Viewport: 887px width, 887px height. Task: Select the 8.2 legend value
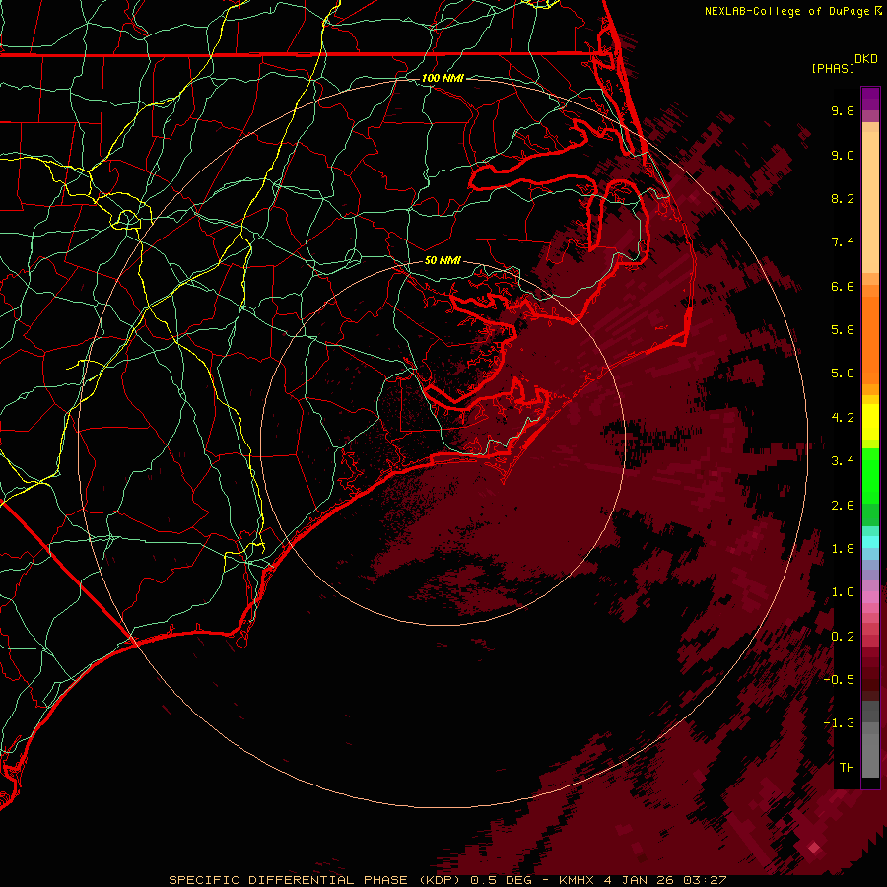pos(843,198)
